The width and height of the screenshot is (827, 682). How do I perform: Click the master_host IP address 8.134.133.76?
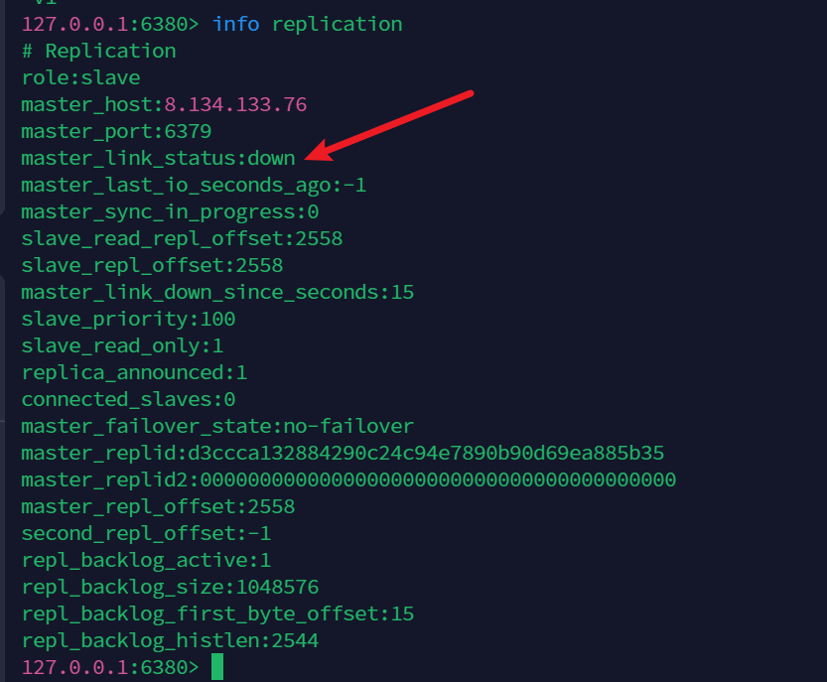[235, 104]
